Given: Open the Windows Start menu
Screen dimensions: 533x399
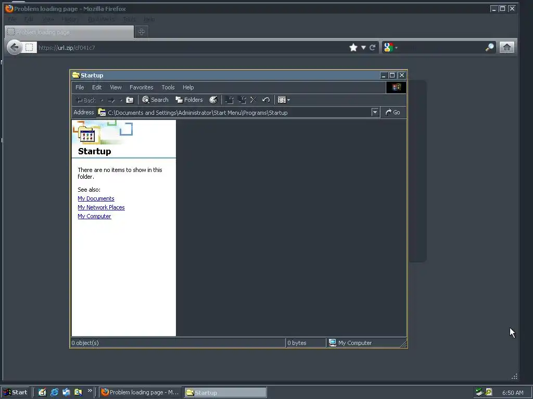Looking at the screenshot, I should [16, 392].
